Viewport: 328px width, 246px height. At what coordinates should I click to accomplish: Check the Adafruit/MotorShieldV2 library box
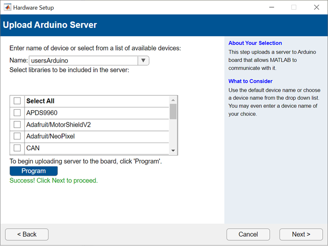[17, 125]
